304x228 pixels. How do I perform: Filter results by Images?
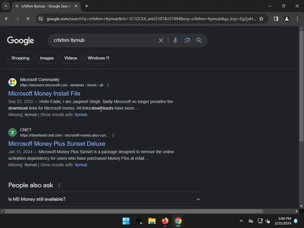point(47,58)
